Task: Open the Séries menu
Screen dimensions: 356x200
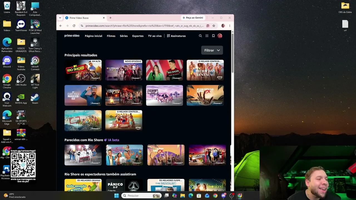Action: click(124, 36)
